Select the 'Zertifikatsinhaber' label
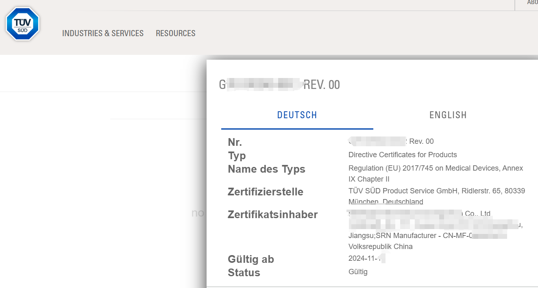This screenshot has width=538, height=288. 273,214
